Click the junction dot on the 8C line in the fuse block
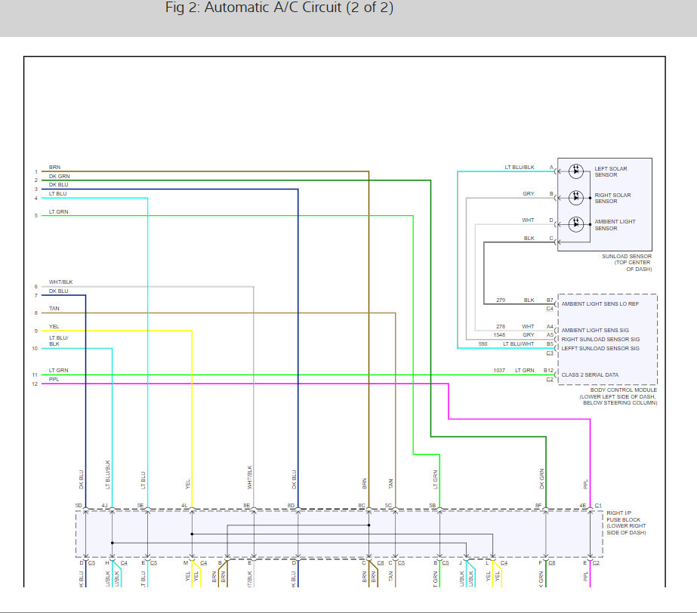The image size is (697, 613). [x=369, y=525]
